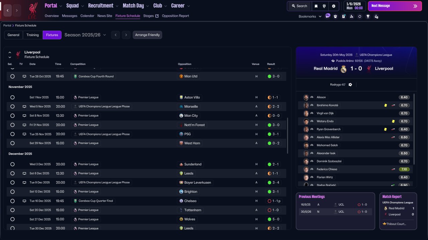Viewport: 428px width, 240px height.
Task: Click the Real Madrid crest in the match header
Action: point(344,69)
